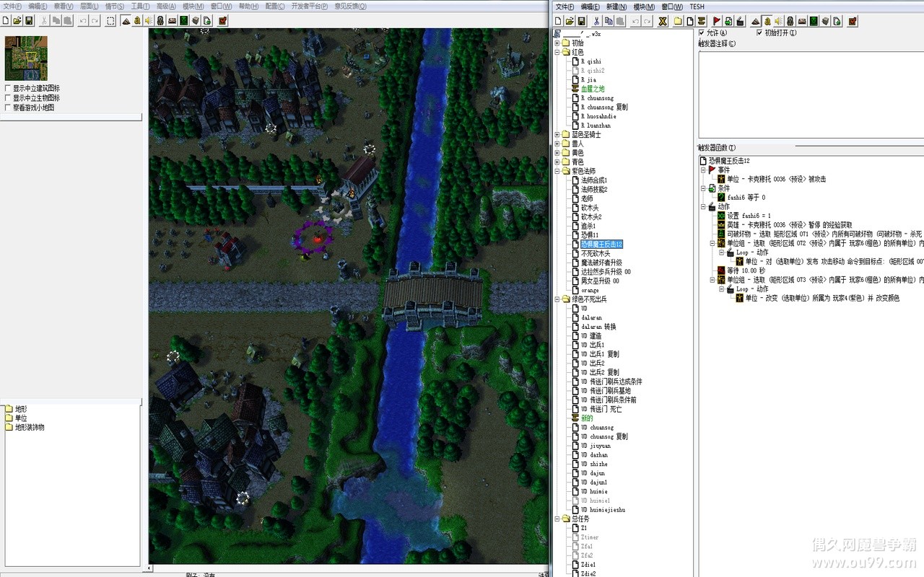
Task: Click the New Condition icon in trigger toolbar
Action: [728, 21]
